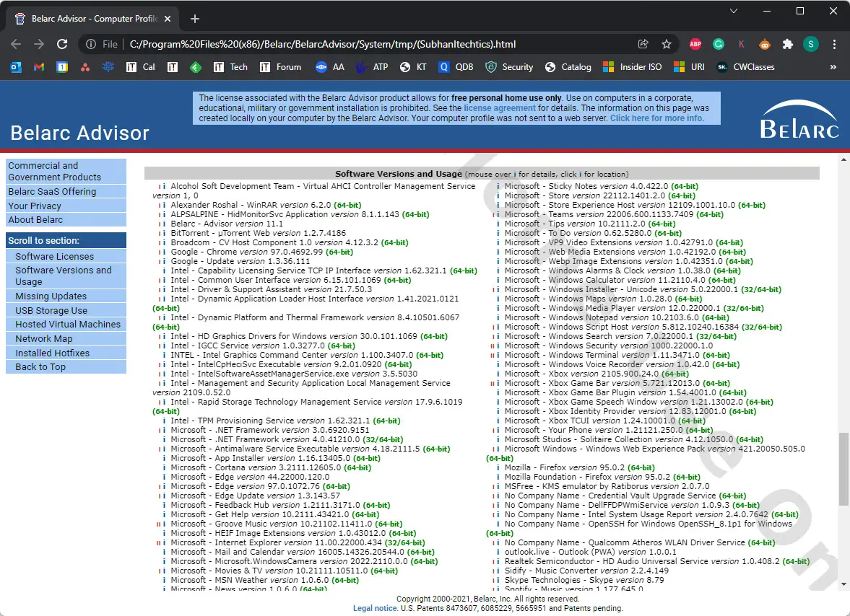Viewport: 850px width, 616px height.
Task: Click the scrollbar down arrow
Action: (x=844, y=584)
